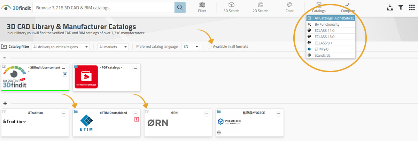Open All markets dropdown

point(113,47)
